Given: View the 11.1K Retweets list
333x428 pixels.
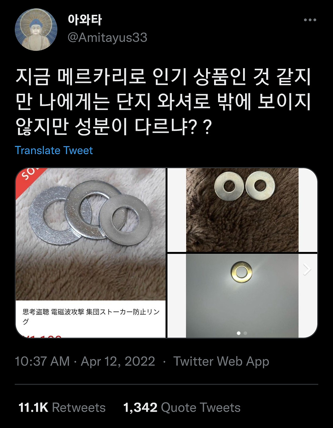Looking at the screenshot, I should [x=62, y=408].
